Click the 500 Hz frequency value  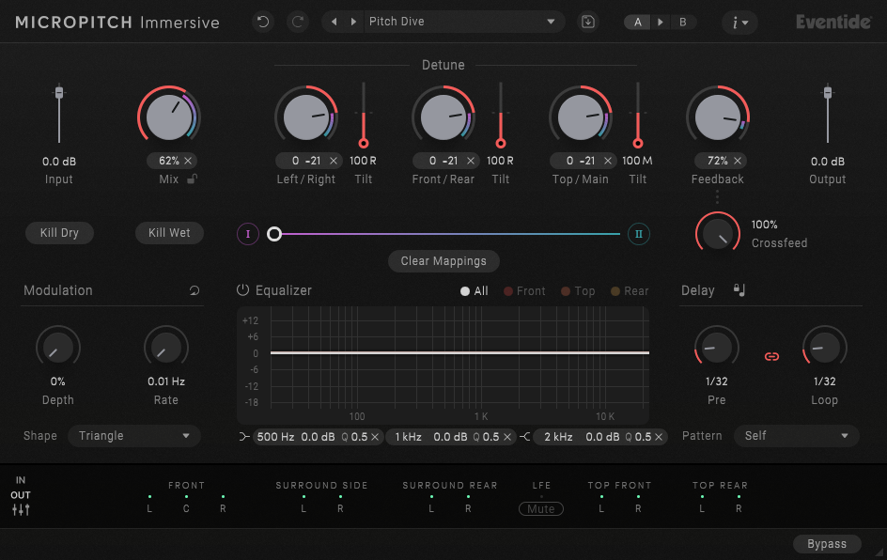[275, 437]
